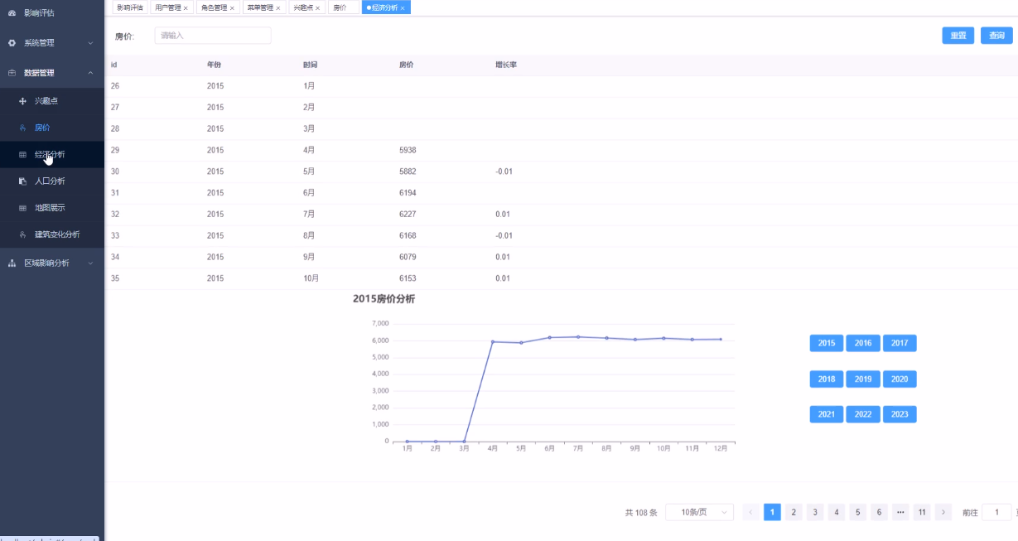
Task: Click the 人口分析 document icon
Action: coord(22,181)
